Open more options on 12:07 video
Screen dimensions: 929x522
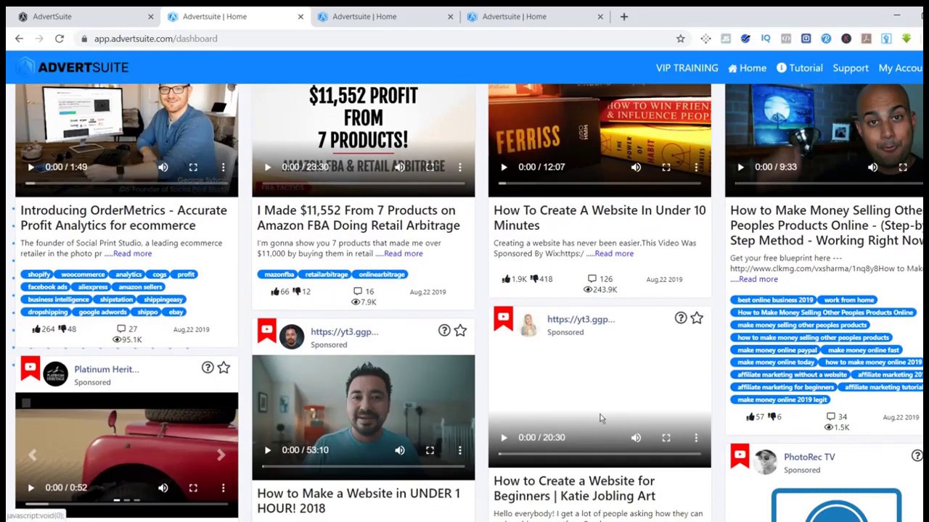696,167
